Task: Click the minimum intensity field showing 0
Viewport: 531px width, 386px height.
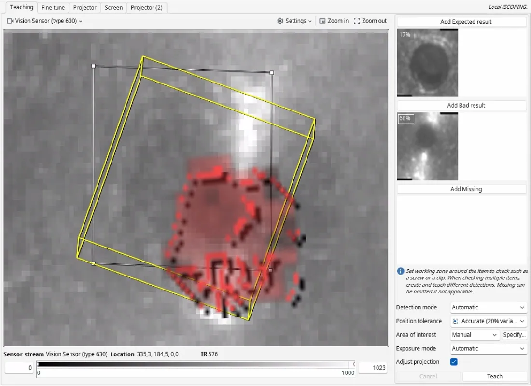Action: 19,368
